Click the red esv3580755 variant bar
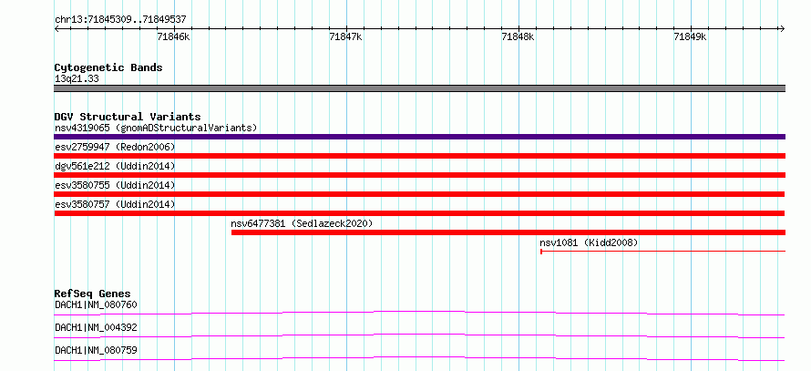Image resolution: width=811 pixels, height=371 pixels. pos(419,194)
